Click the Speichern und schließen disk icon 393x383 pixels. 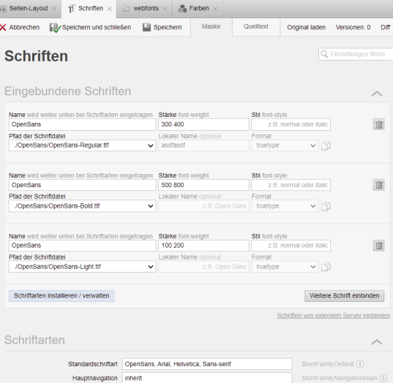[55, 28]
